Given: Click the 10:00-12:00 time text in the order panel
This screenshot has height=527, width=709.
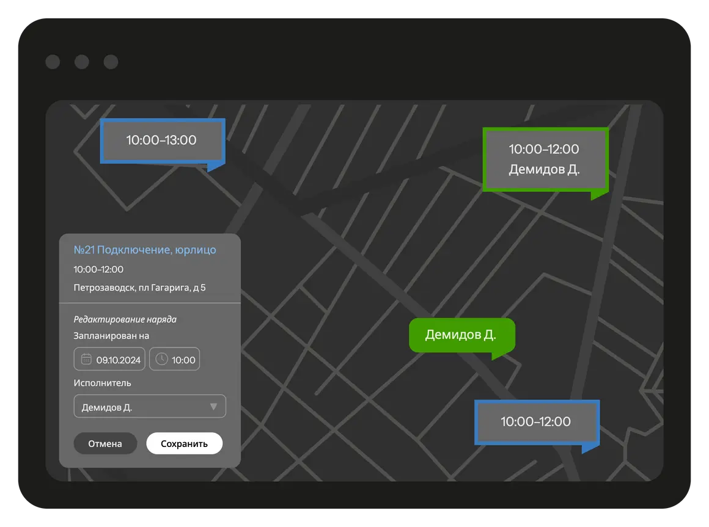Looking at the screenshot, I should pyautogui.click(x=98, y=269).
